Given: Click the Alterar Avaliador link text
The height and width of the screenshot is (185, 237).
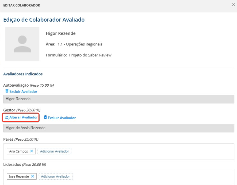Looking at the screenshot, I should point(24,117).
